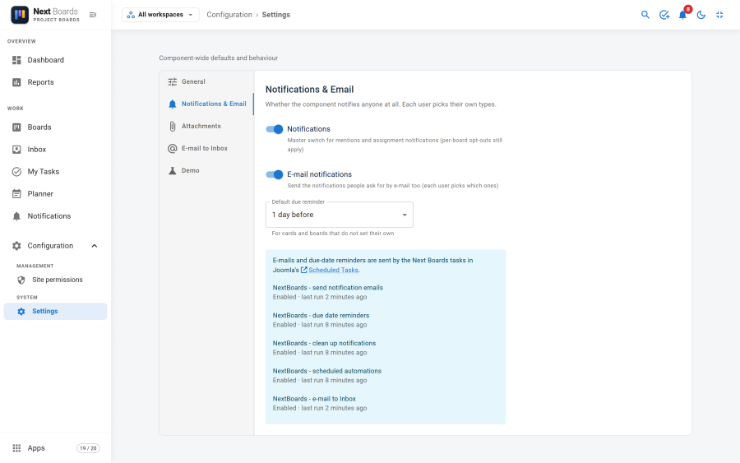Viewport: 740px width, 463px height.
Task: Click the sidebar Notifications bell icon
Action: tap(16, 215)
